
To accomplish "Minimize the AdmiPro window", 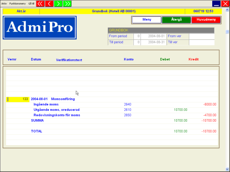I will 217,3.
